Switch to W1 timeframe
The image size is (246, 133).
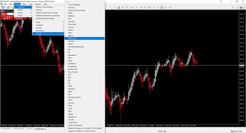click(166, 7)
